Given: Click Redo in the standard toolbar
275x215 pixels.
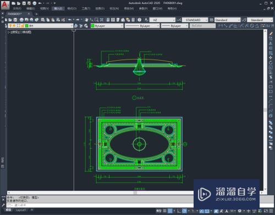Looking at the screenshot, I should point(78,20).
